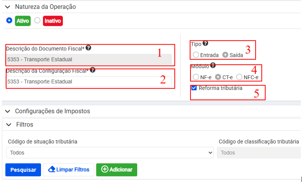Collapse the Filtros panel
The height and width of the screenshot is (182, 302).
click(9, 125)
